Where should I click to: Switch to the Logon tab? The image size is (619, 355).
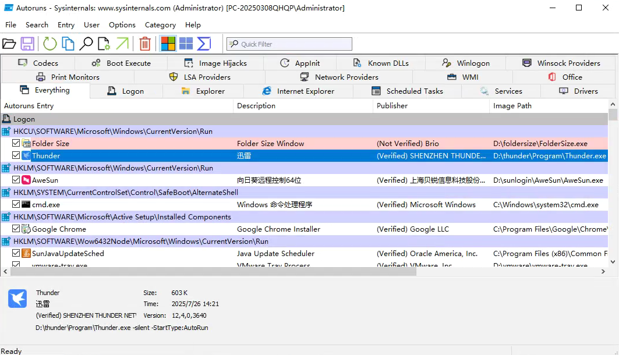[126, 91]
